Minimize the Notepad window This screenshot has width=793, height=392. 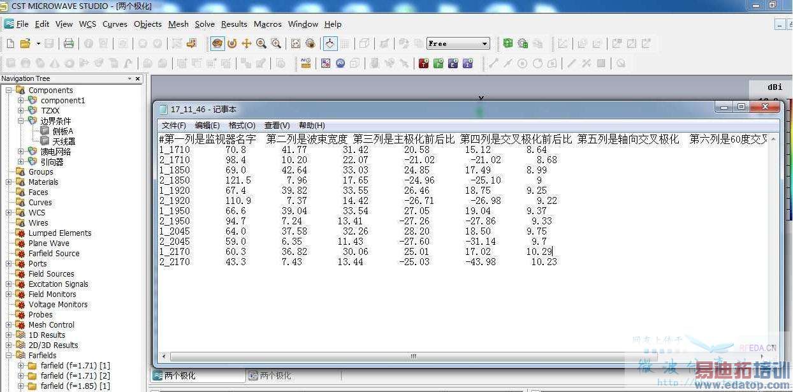[x=724, y=107]
